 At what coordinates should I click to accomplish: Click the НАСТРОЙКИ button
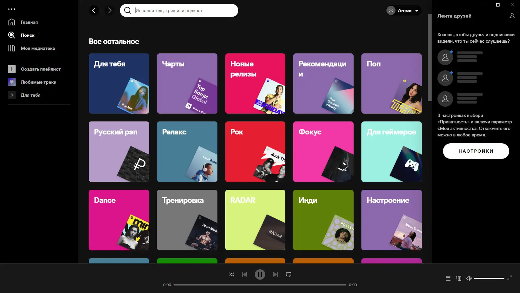tap(476, 151)
